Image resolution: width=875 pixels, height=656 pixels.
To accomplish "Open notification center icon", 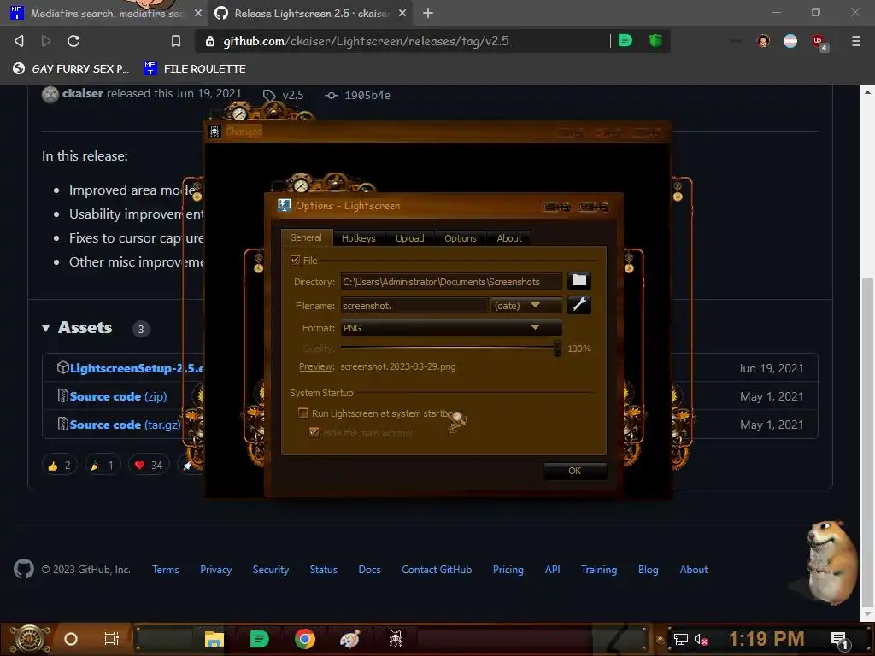I will pos(840,641).
